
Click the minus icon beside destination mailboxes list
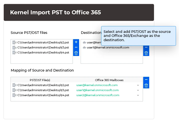pyautogui.click(x=146, y=47)
